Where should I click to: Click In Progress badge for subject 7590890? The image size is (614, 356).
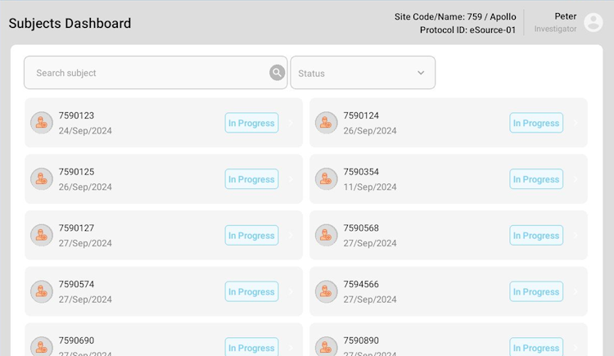click(536, 347)
